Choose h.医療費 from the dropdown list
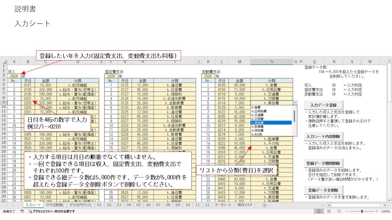Screen dimensions: 392x220 [x=271, y=127]
